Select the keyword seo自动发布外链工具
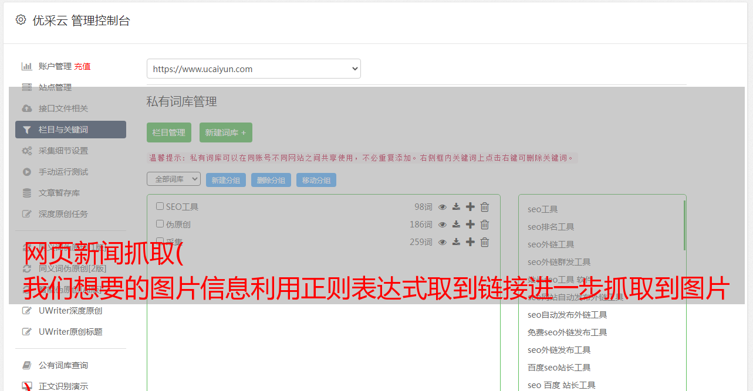This screenshot has height=391, width=753. (x=567, y=315)
